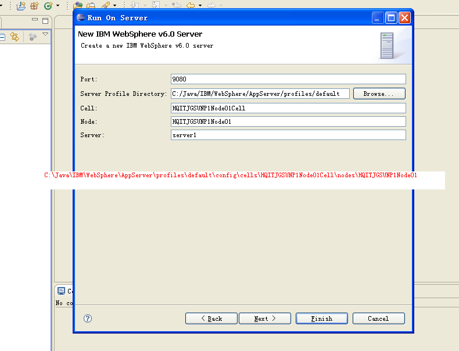Open the New Java Class dropdown arrow
This screenshot has height=351, width=459.
[58, 6]
